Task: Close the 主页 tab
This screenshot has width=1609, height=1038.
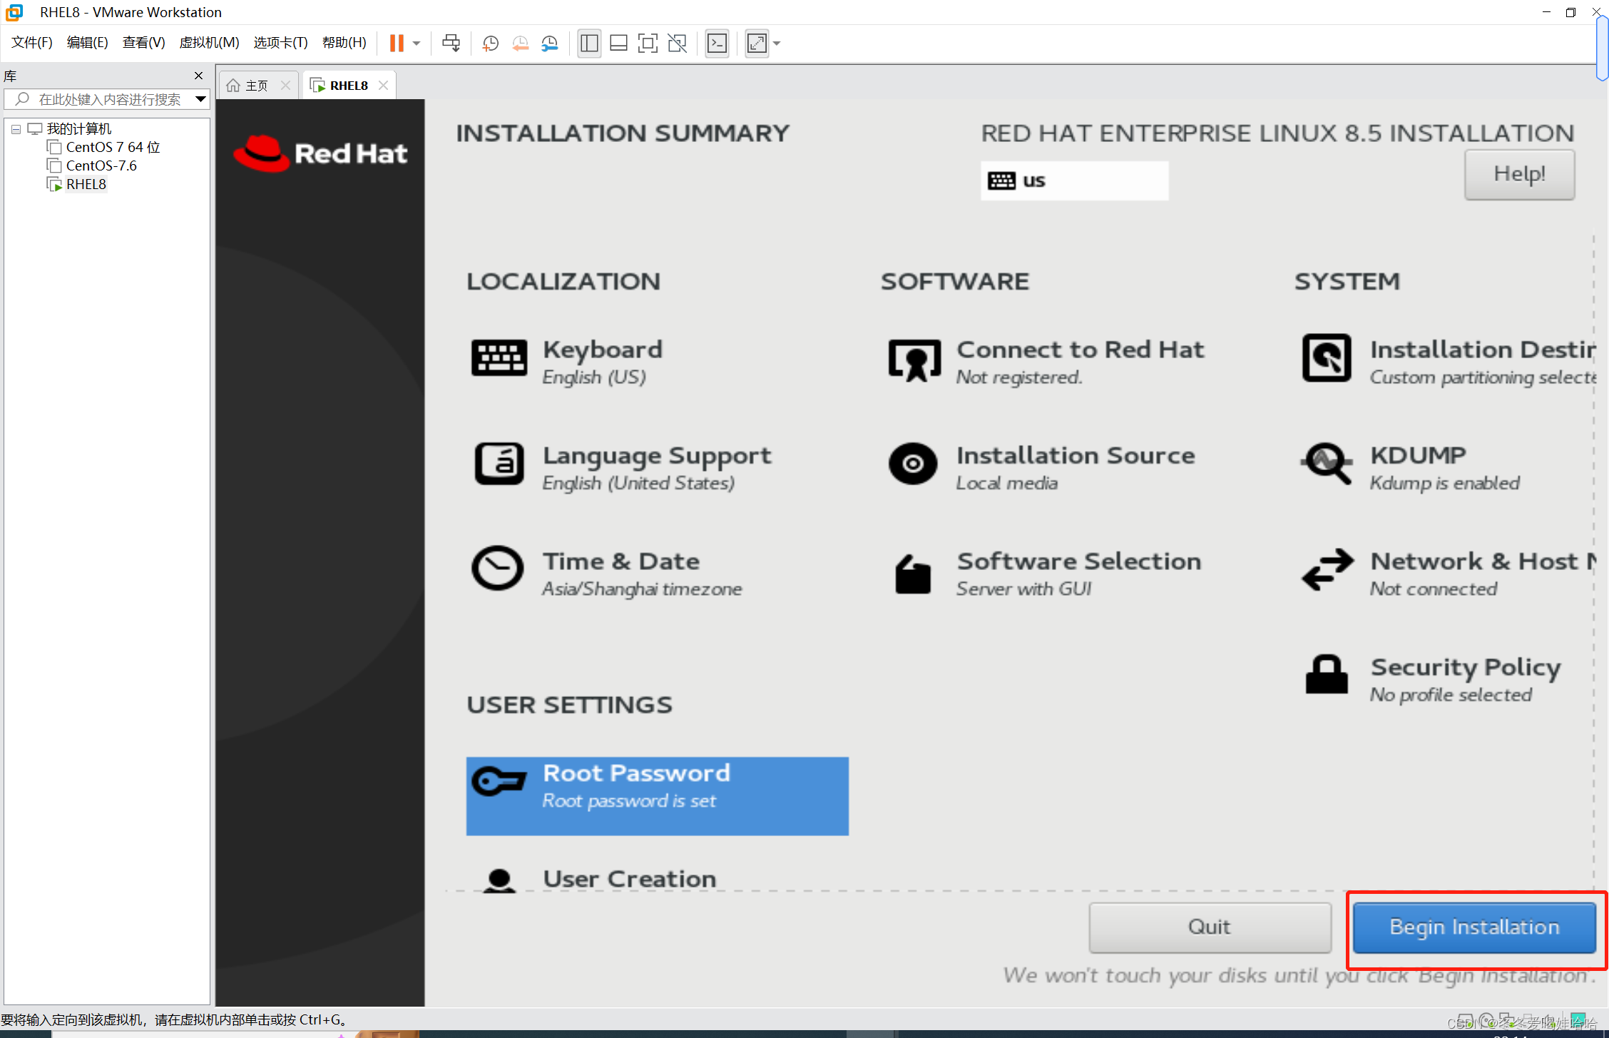Action: point(285,86)
